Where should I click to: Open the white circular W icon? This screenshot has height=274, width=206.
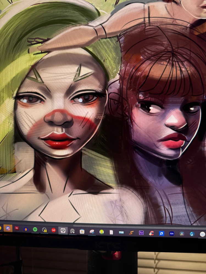(x=202, y=234)
